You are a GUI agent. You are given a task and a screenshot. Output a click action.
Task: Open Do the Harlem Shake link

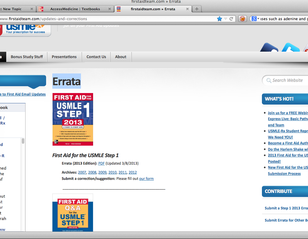pyautogui.click(x=288, y=149)
